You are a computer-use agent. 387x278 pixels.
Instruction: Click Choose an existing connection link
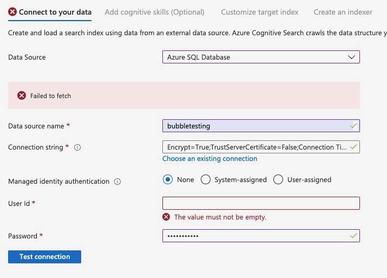[x=210, y=159]
